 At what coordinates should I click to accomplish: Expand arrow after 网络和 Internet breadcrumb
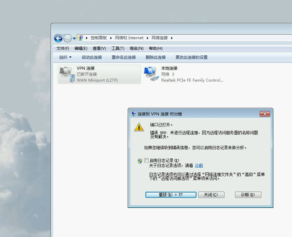click(x=147, y=38)
